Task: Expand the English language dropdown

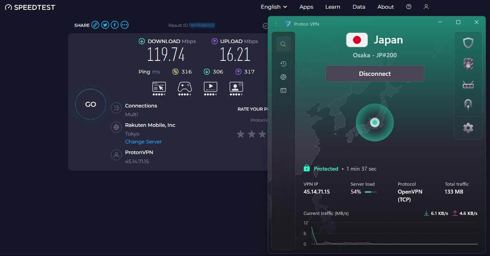Action: [273, 7]
